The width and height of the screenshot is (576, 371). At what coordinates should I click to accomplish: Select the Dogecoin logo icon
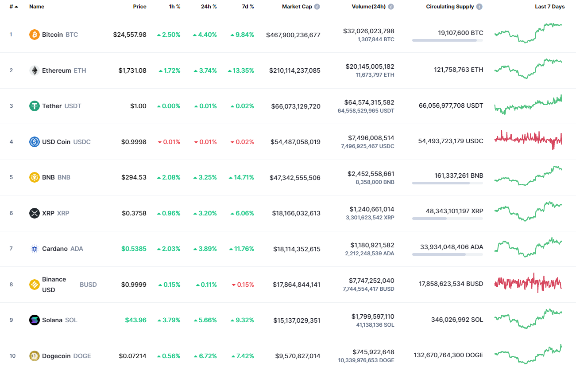(x=34, y=356)
